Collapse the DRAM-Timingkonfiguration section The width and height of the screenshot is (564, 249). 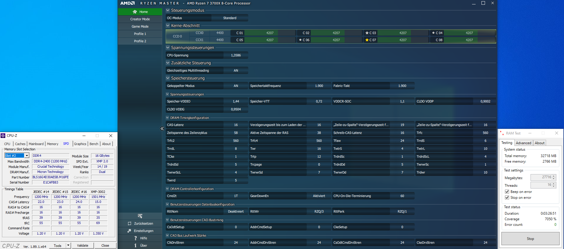(167, 118)
